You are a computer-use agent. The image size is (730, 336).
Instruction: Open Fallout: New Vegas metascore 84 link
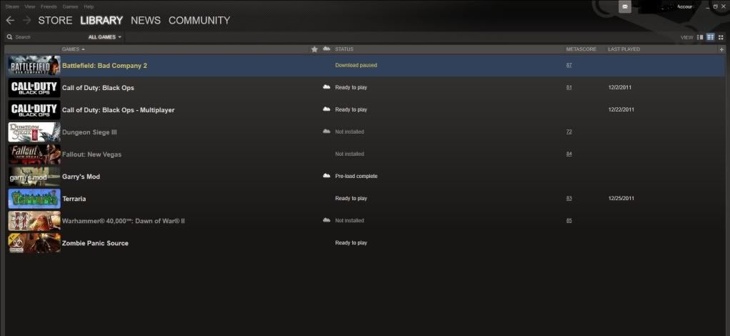point(569,154)
